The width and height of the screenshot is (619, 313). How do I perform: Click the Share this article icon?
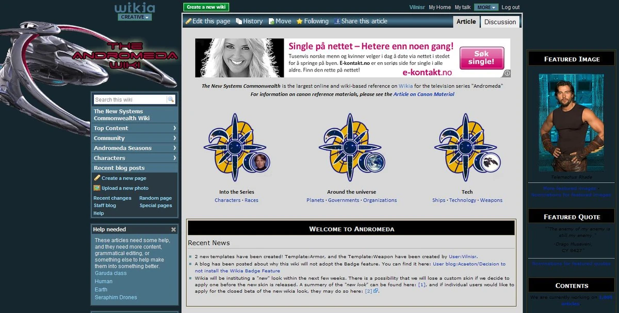[338, 21]
